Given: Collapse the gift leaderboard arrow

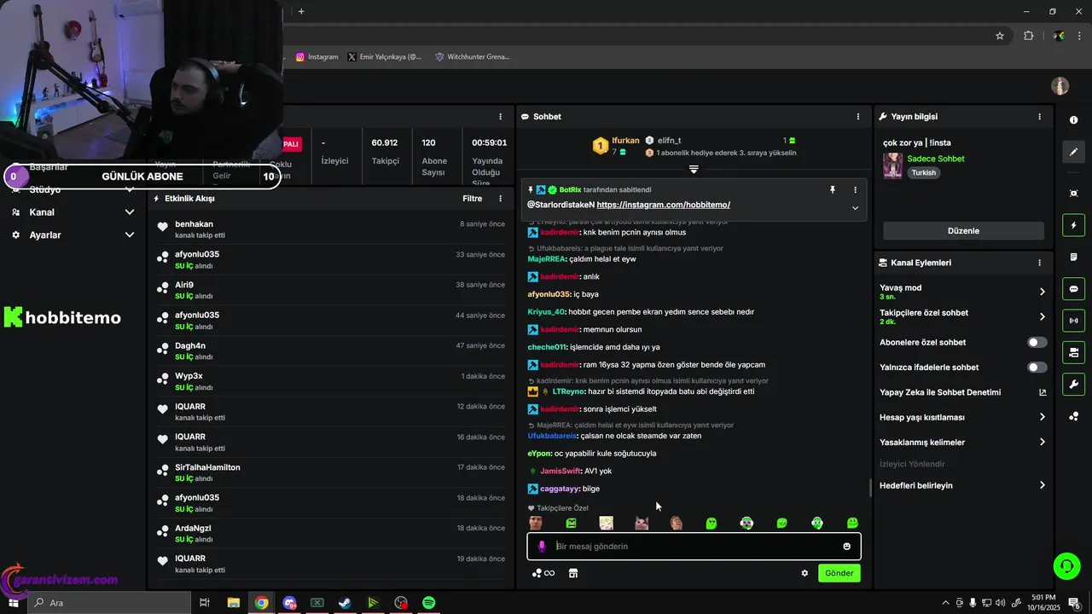Looking at the screenshot, I should pyautogui.click(x=694, y=170).
